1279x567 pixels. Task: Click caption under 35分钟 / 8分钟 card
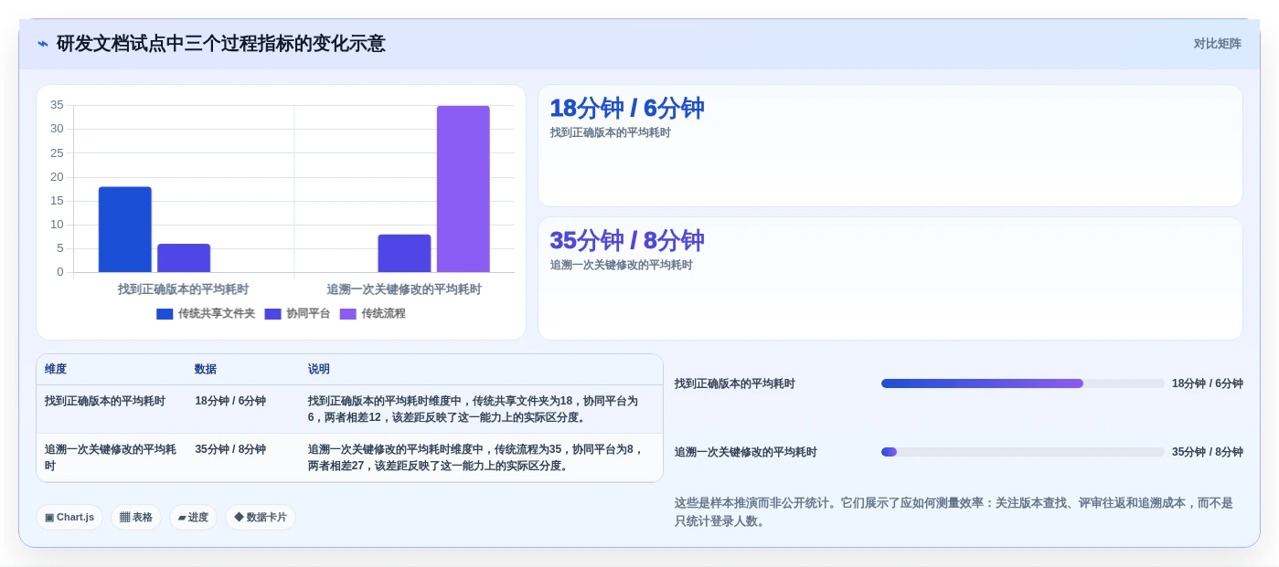click(x=621, y=265)
